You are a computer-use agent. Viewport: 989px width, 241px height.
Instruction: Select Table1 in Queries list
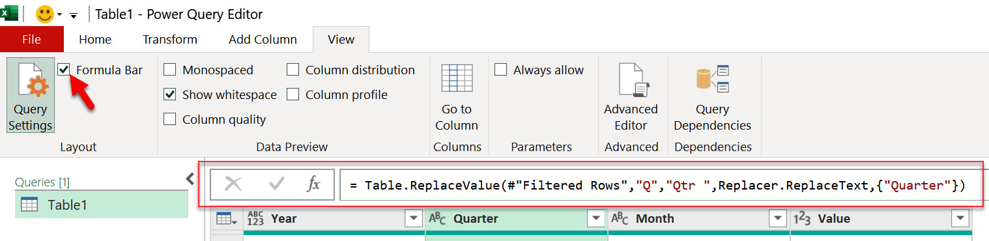pos(102,205)
